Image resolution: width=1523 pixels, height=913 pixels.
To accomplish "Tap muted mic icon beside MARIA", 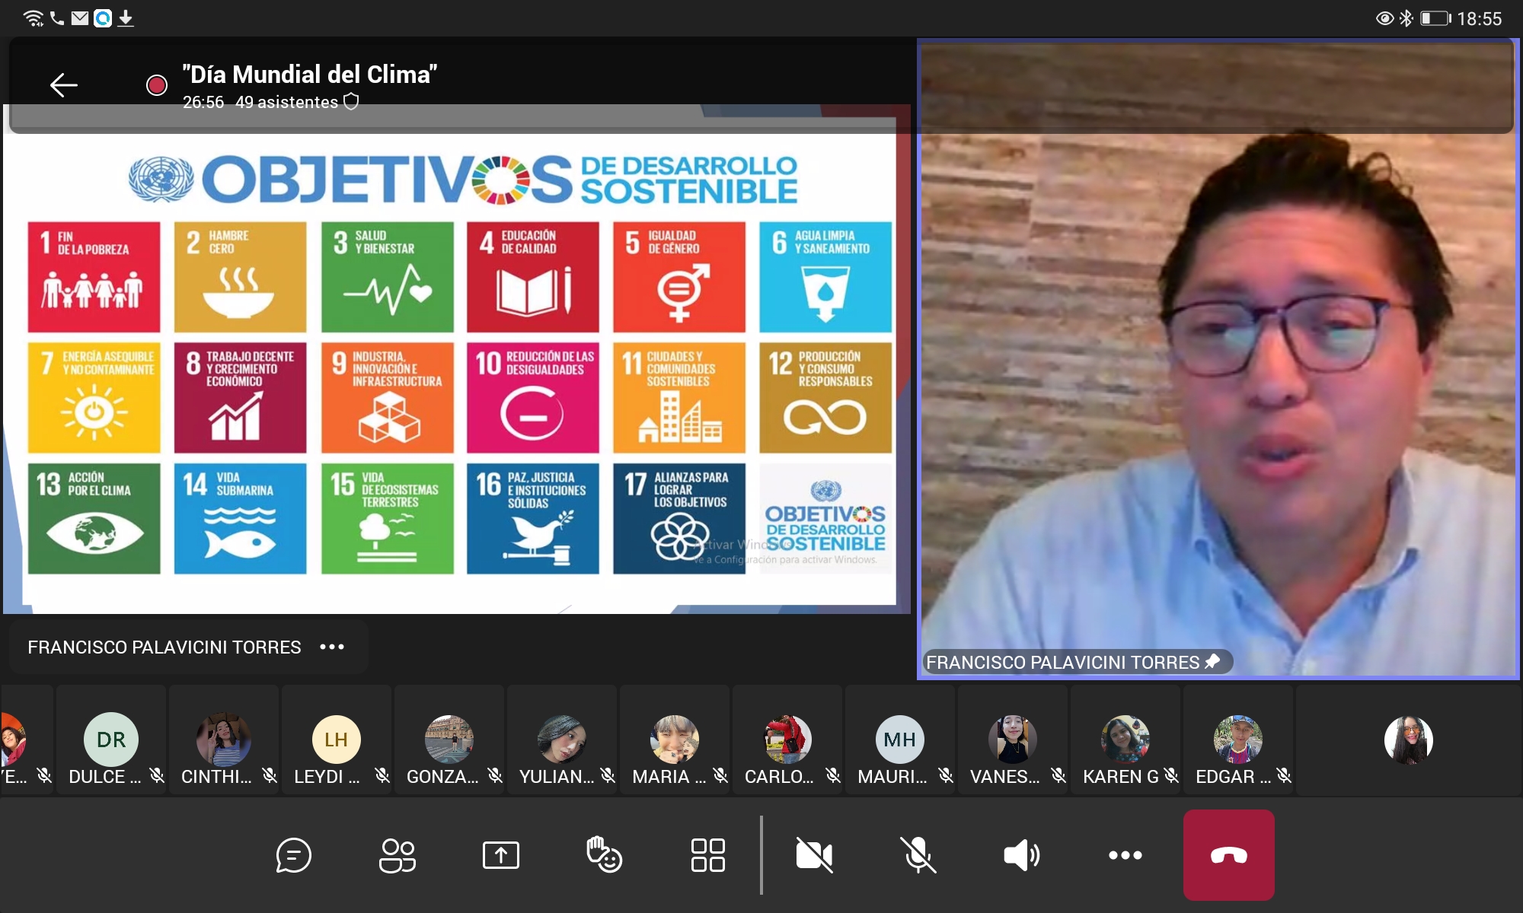I will point(720,775).
